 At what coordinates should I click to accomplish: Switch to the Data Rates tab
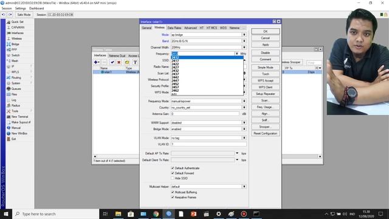click(174, 28)
